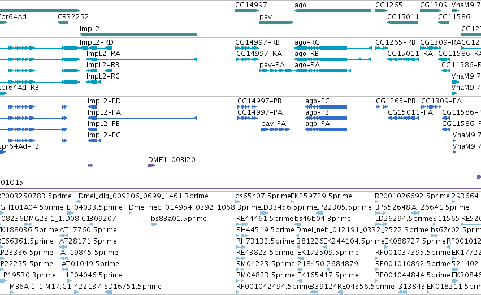Image resolution: width=481 pixels, height=295 pixels.
Task: Click the AT28171.5prime EST label
Action: pyautogui.click(x=88, y=242)
